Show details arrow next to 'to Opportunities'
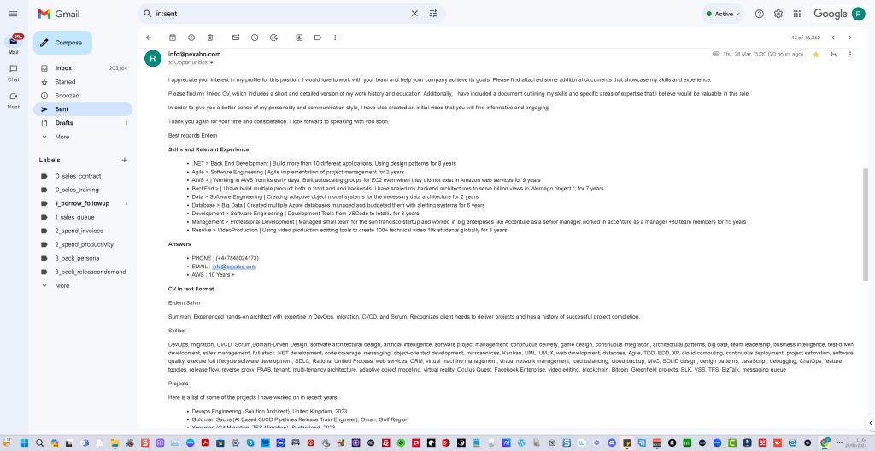This screenshot has height=451, width=875. [212, 63]
